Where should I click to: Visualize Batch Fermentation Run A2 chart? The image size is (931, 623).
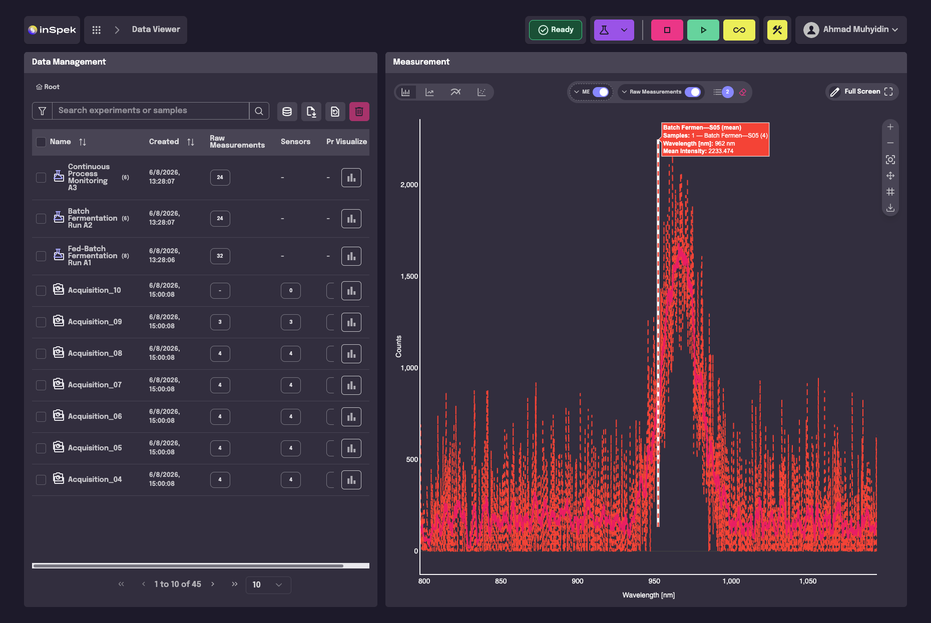351,219
